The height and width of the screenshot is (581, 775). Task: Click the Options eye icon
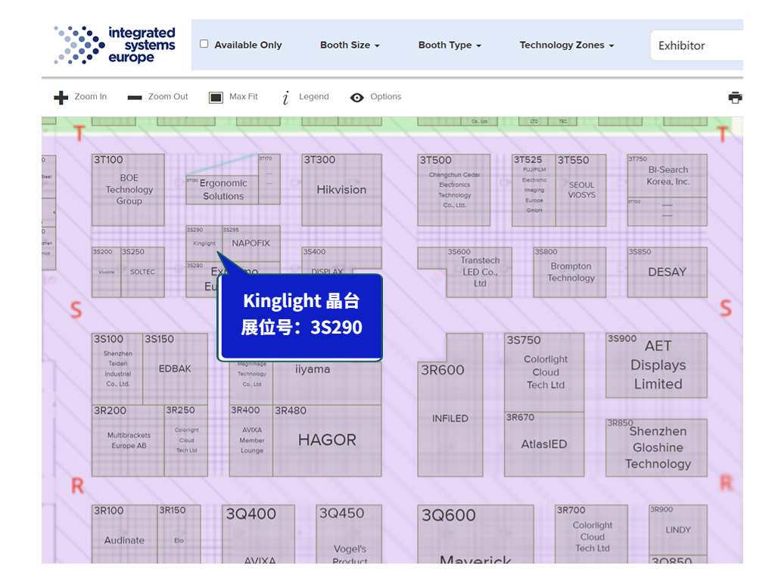click(x=357, y=98)
